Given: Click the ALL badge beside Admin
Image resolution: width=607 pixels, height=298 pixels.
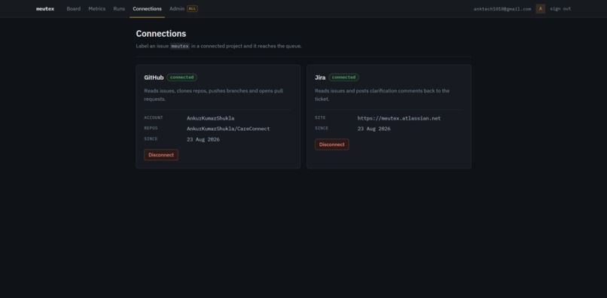Looking at the screenshot, I should pyautogui.click(x=192, y=8).
